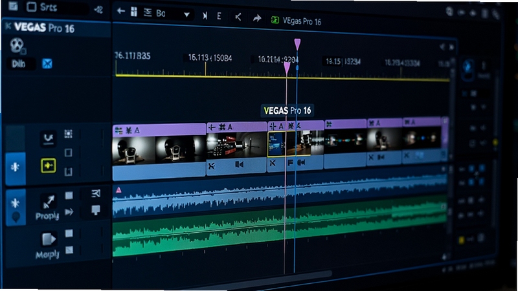
Task: Toggle the bottom bracket checkbox in video track header
Action: point(69,171)
